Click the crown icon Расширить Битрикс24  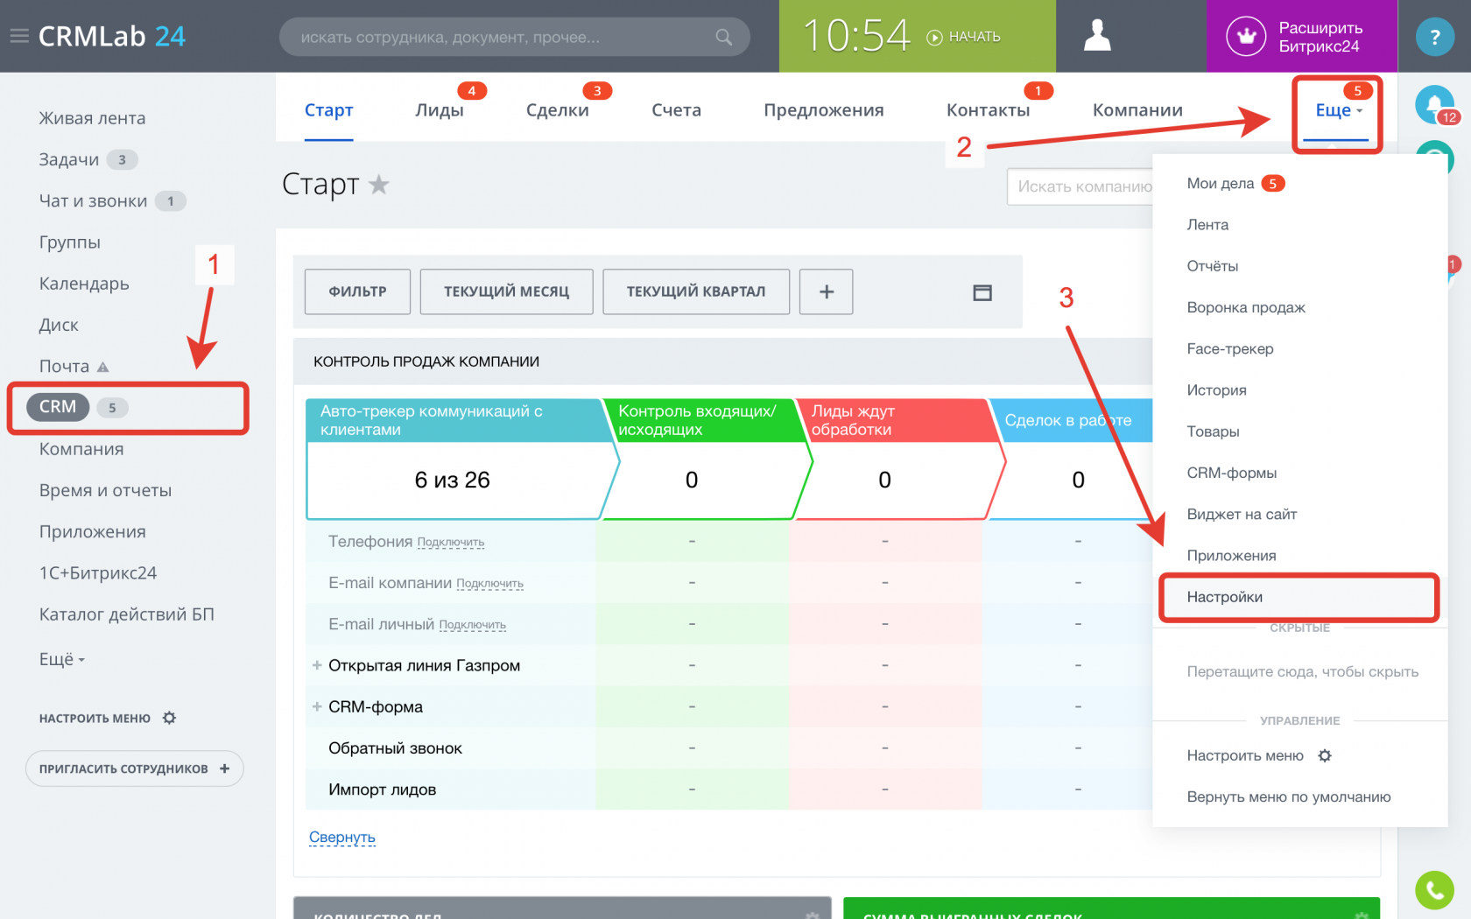[x=1246, y=37]
